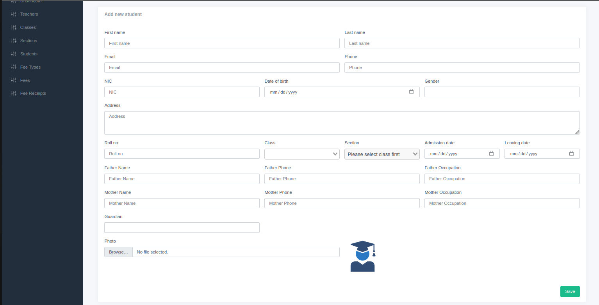
Task: Expand the Section dropdown
Action: click(x=382, y=154)
